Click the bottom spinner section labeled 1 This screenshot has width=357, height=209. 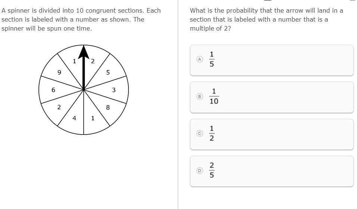click(x=93, y=118)
